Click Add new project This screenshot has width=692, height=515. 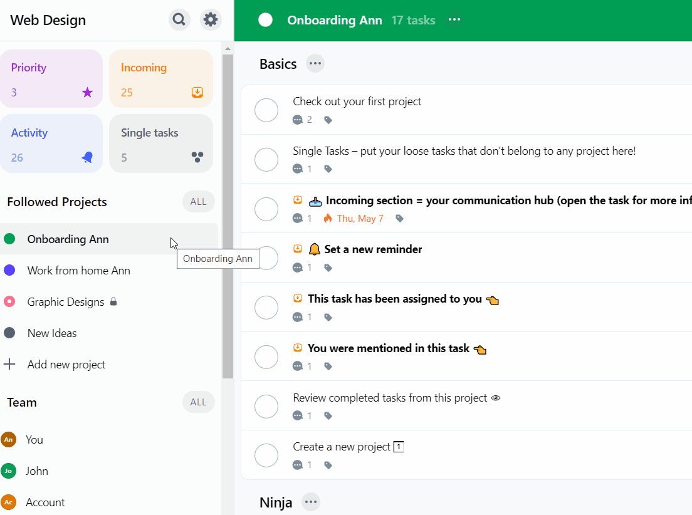[x=66, y=365]
